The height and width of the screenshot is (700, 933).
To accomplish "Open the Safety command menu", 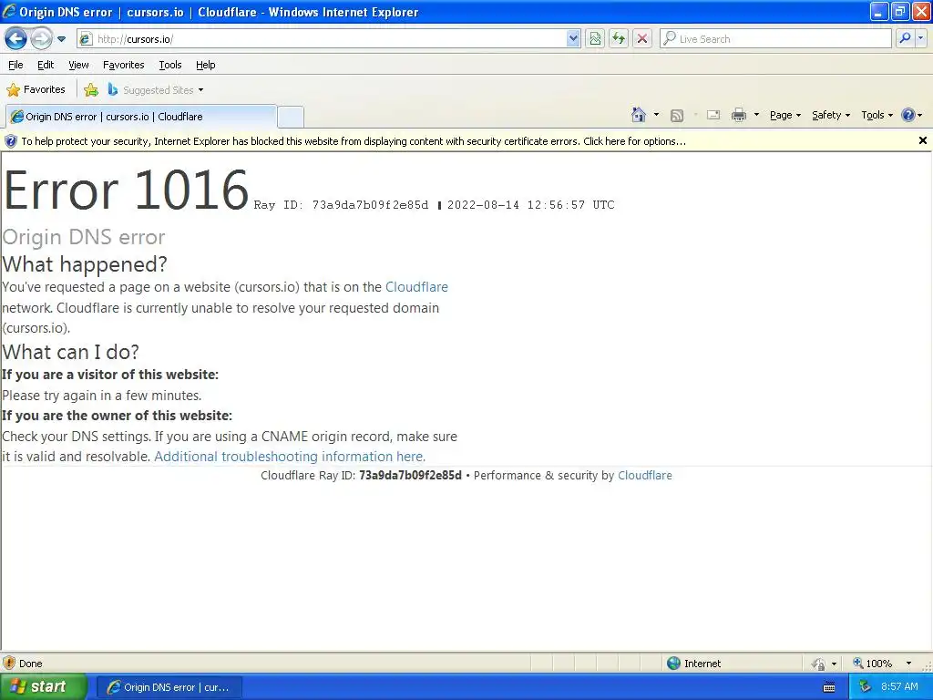I will [831, 115].
